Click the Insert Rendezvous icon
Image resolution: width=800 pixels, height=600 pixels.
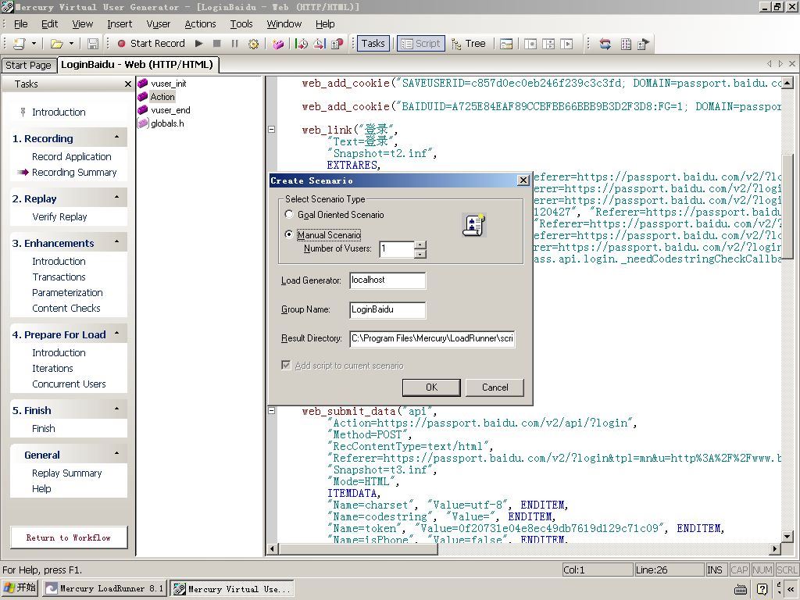337,44
